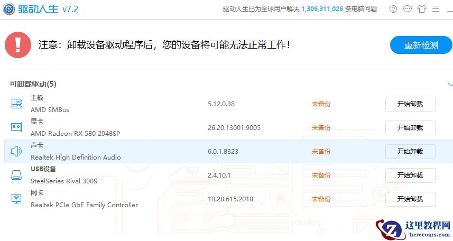Click the 声卡 category label
The width and height of the screenshot is (453, 241).
click(37, 145)
